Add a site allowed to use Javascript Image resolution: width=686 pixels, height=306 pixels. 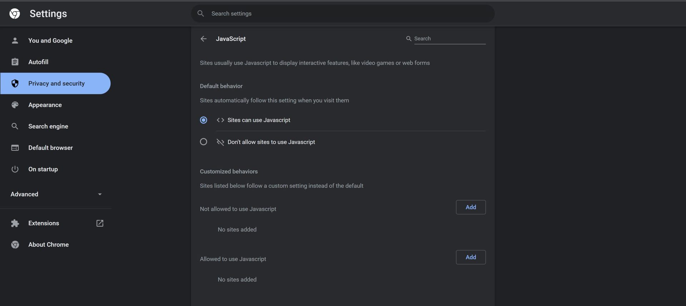click(471, 257)
